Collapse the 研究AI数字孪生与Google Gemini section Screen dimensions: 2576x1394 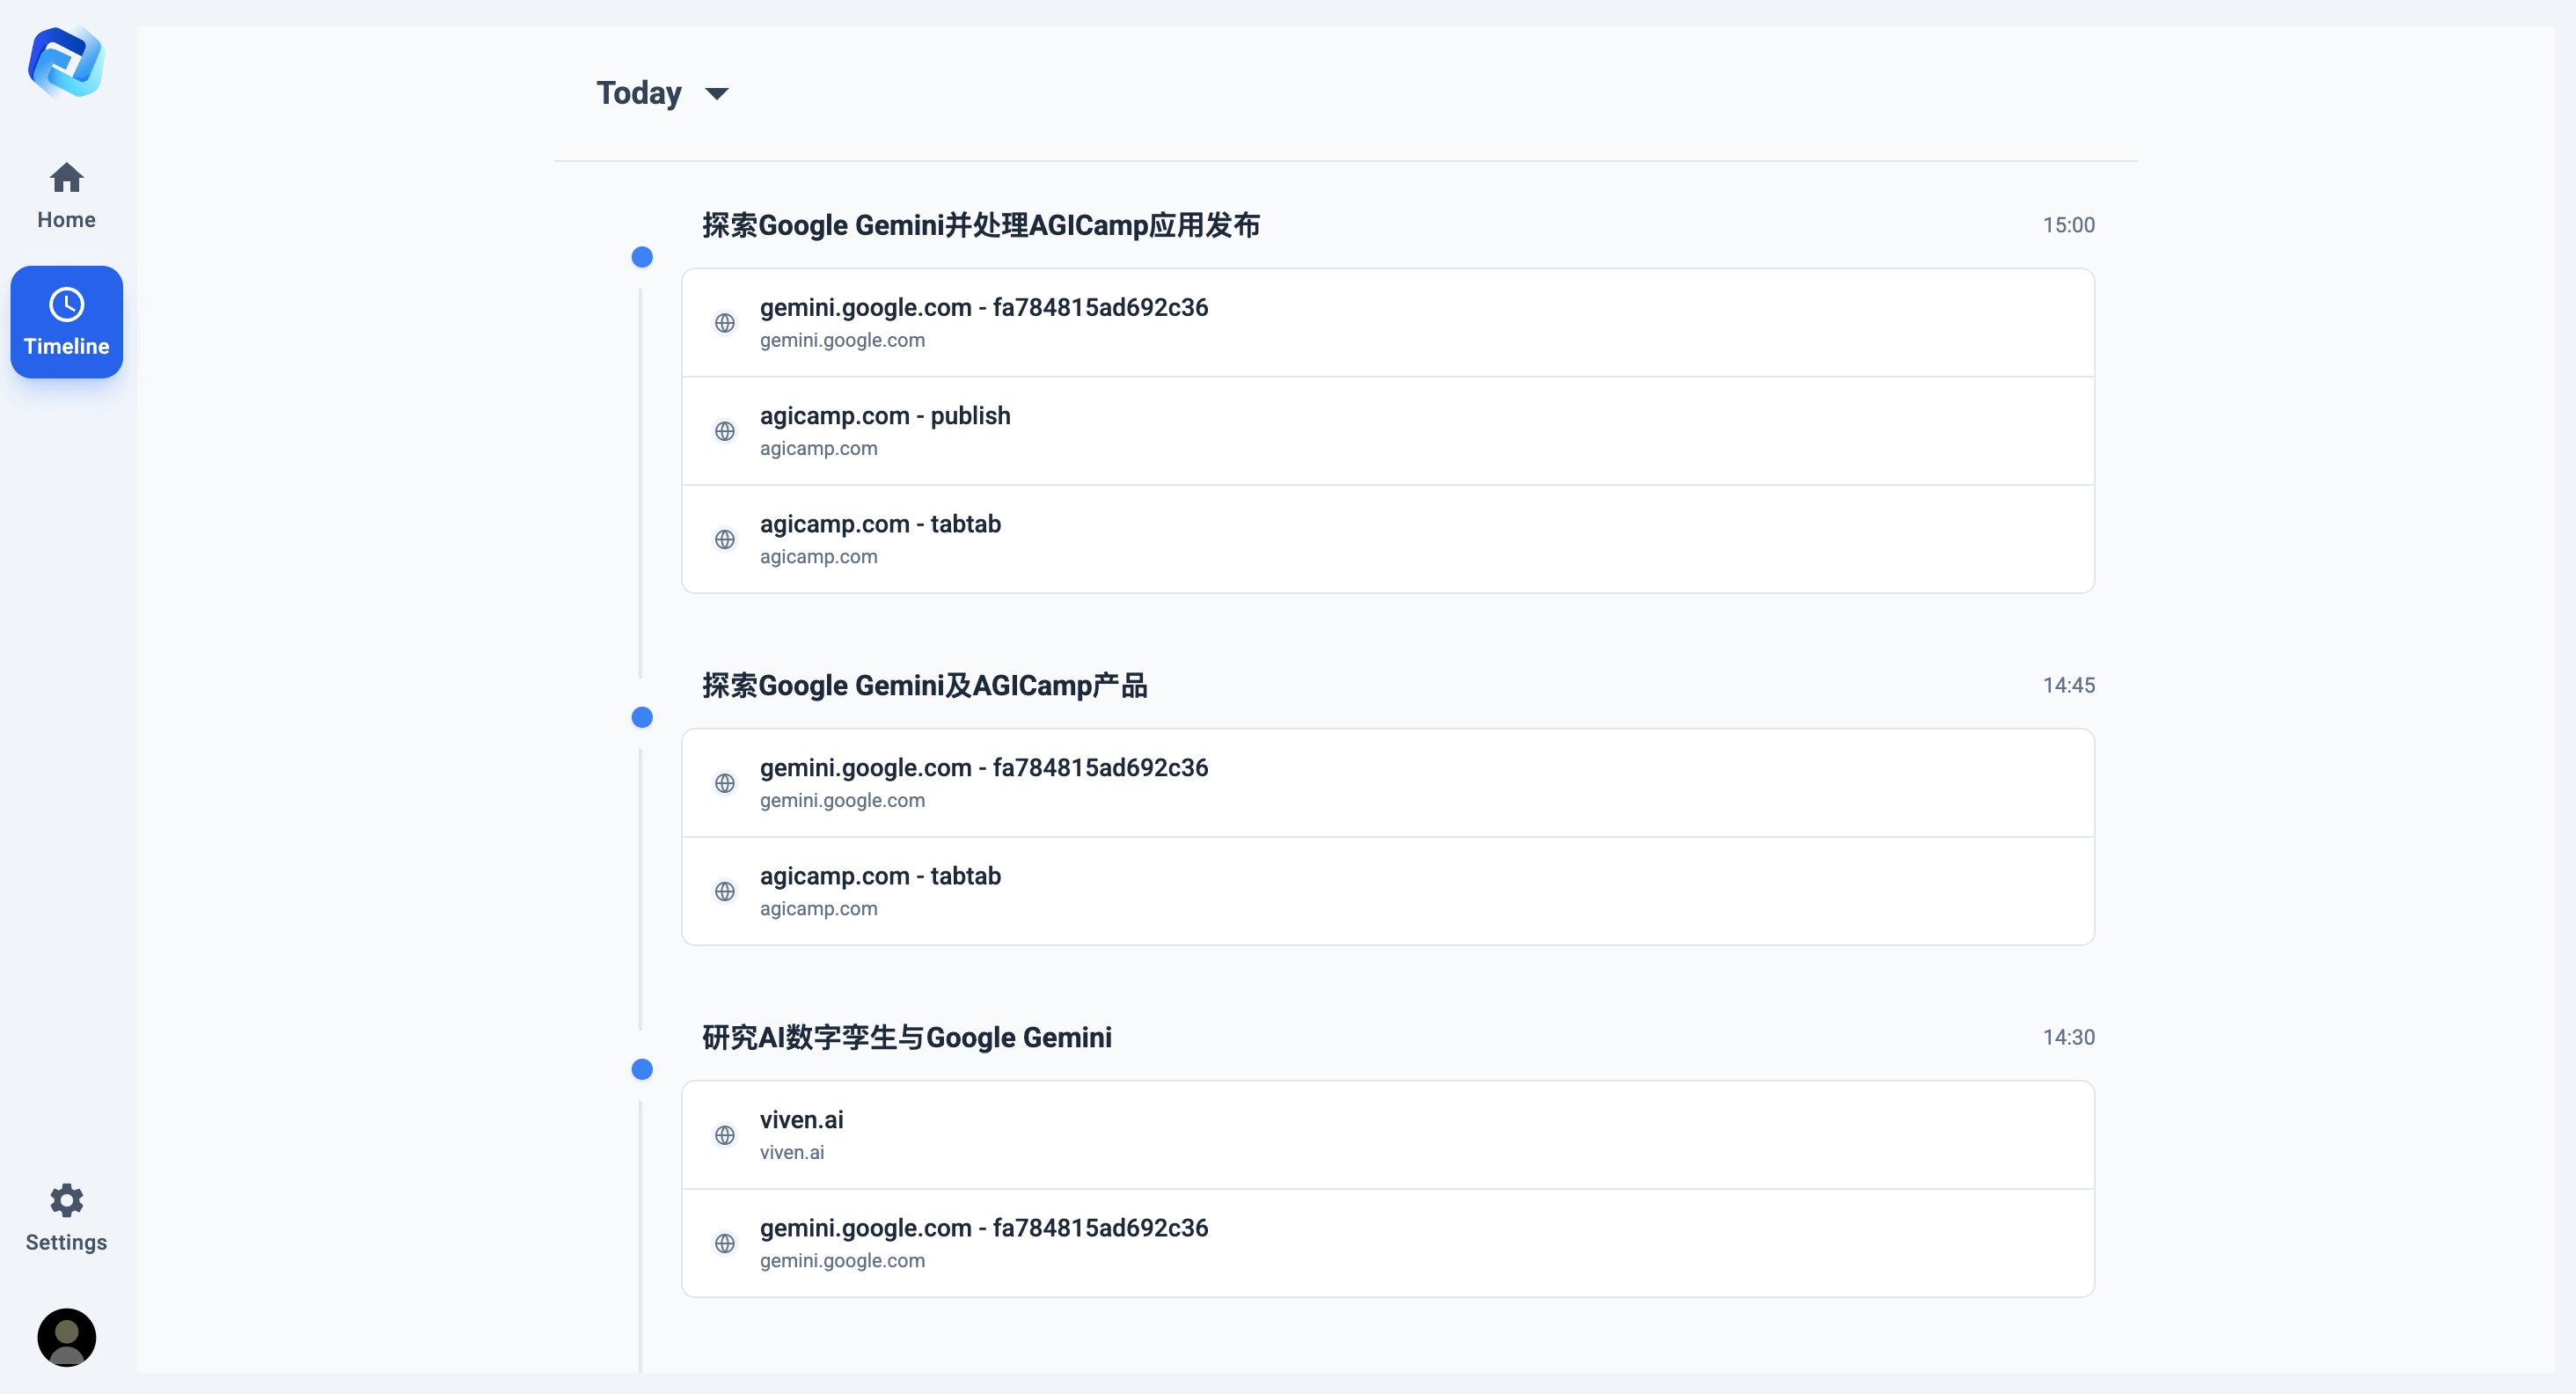(906, 1037)
